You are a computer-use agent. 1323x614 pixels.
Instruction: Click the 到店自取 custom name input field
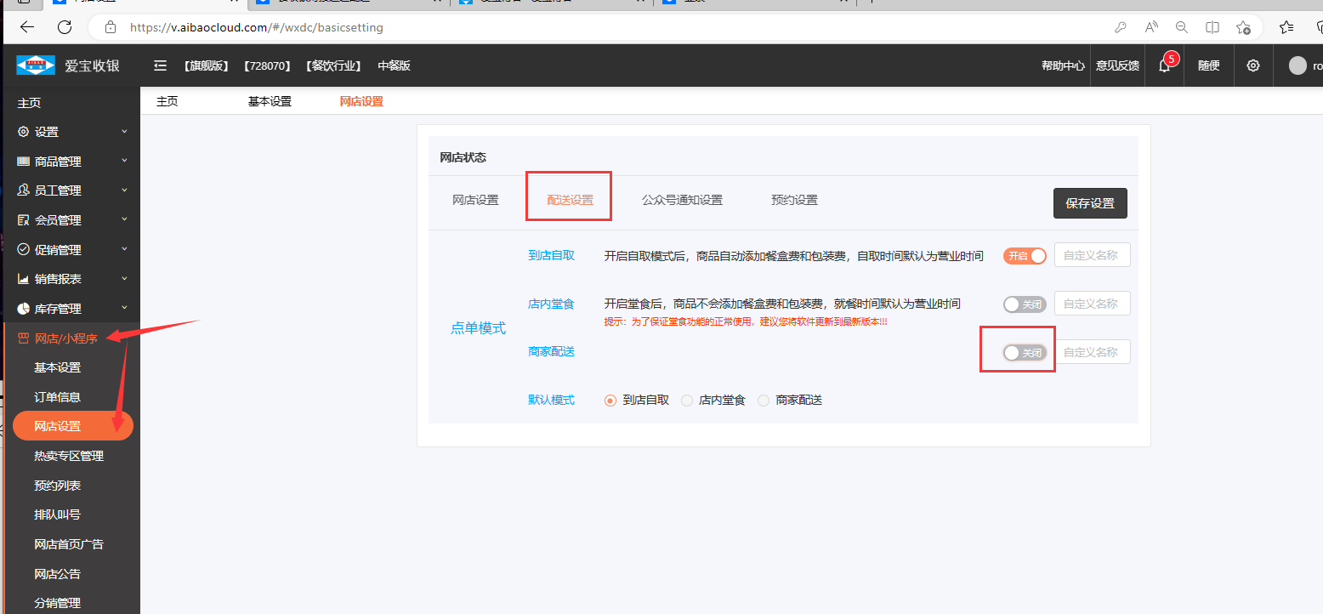point(1092,256)
